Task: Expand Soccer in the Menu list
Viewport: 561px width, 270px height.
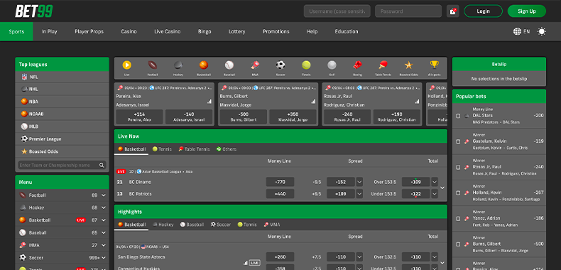Action: point(104,258)
